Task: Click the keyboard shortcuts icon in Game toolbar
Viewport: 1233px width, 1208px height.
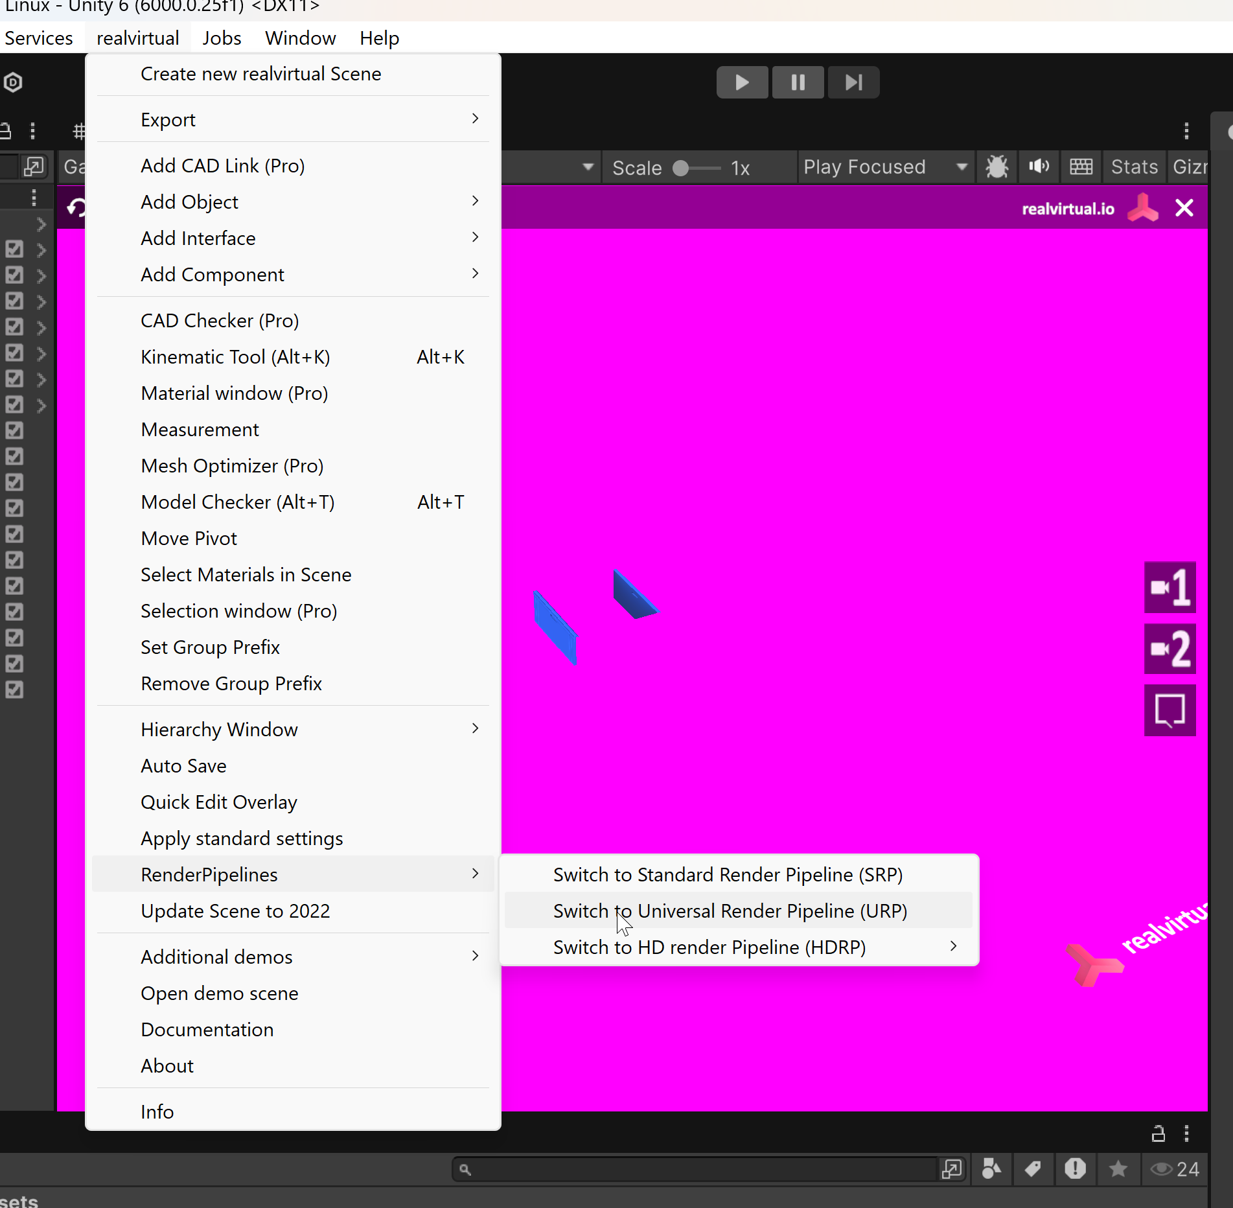Action: [x=1081, y=167]
